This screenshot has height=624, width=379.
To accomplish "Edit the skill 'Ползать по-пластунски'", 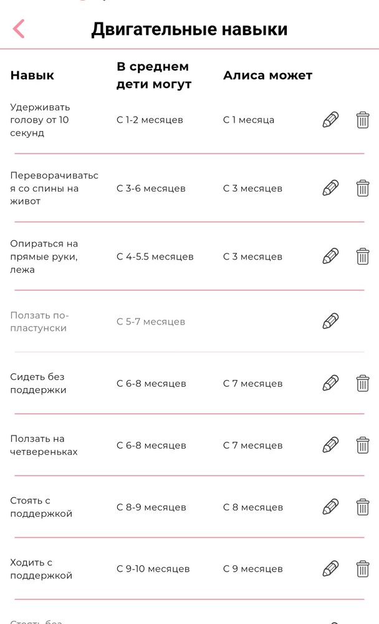I will [330, 321].
